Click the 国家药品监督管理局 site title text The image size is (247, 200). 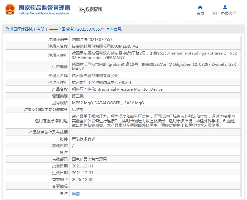(44, 7)
